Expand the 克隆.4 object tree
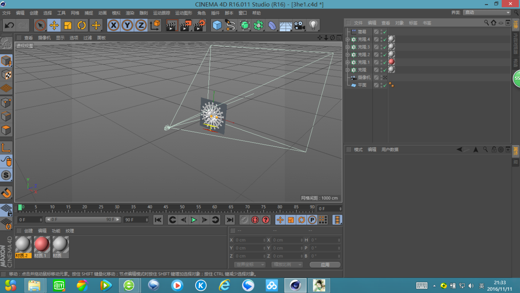520x293 pixels. [x=347, y=39]
